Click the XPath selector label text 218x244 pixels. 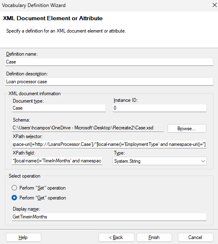28,136
